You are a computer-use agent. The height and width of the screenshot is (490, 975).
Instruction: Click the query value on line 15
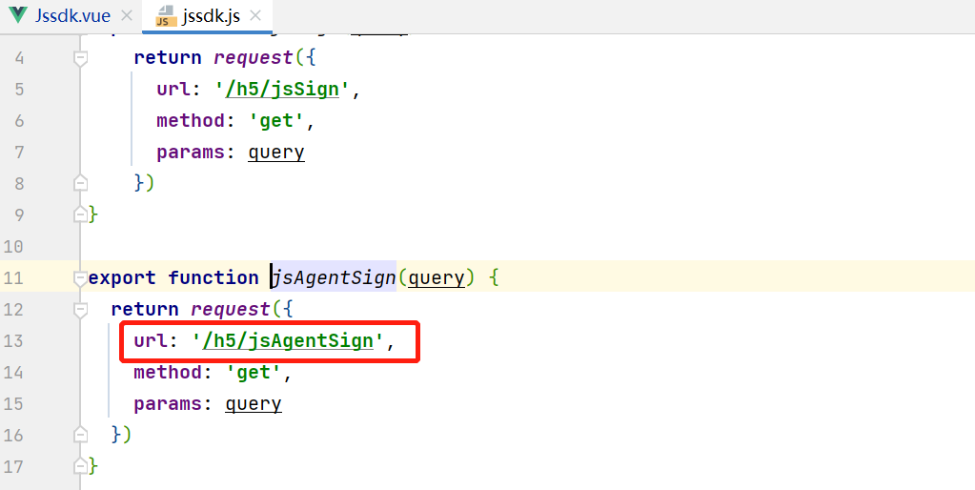coord(254,404)
